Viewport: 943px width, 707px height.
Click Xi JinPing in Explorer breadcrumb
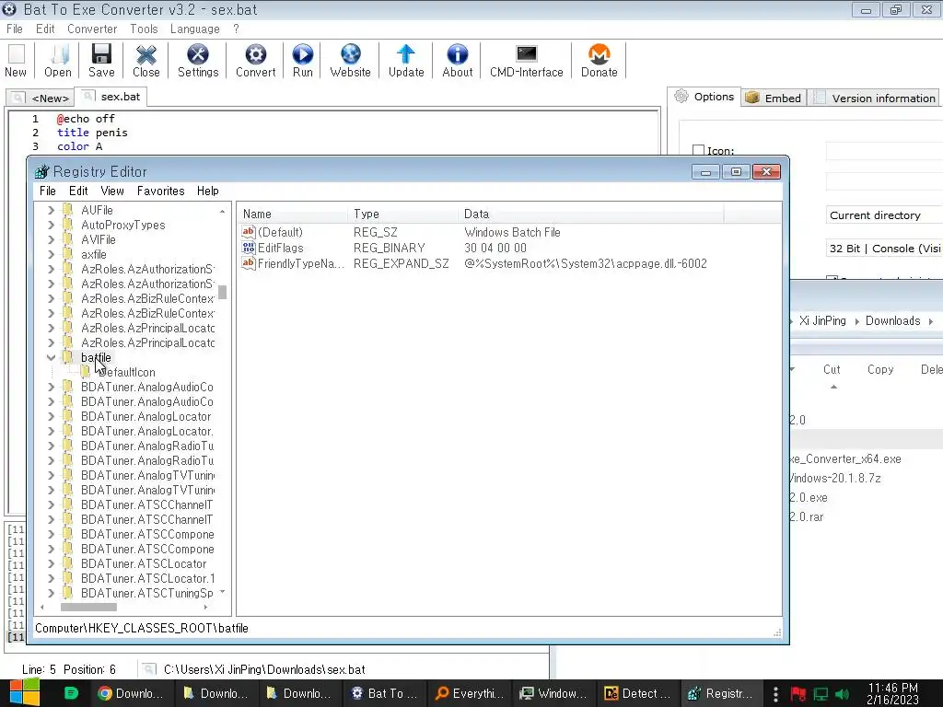[822, 321]
